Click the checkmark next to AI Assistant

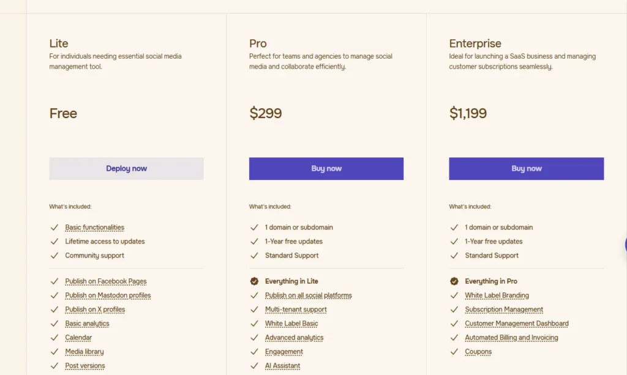[x=254, y=366]
